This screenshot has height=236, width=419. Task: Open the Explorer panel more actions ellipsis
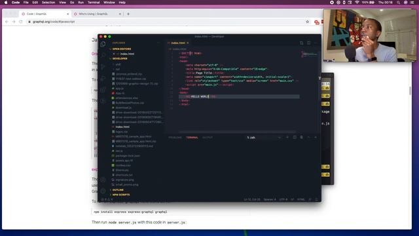coord(158,43)
